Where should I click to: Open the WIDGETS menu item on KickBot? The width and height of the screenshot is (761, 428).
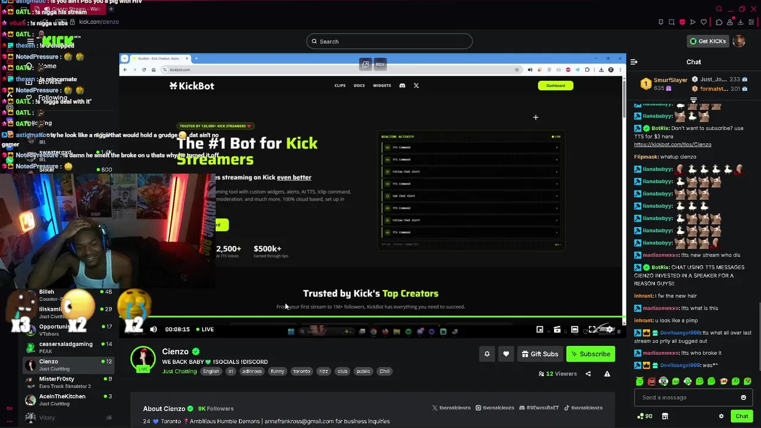point(382,86)
